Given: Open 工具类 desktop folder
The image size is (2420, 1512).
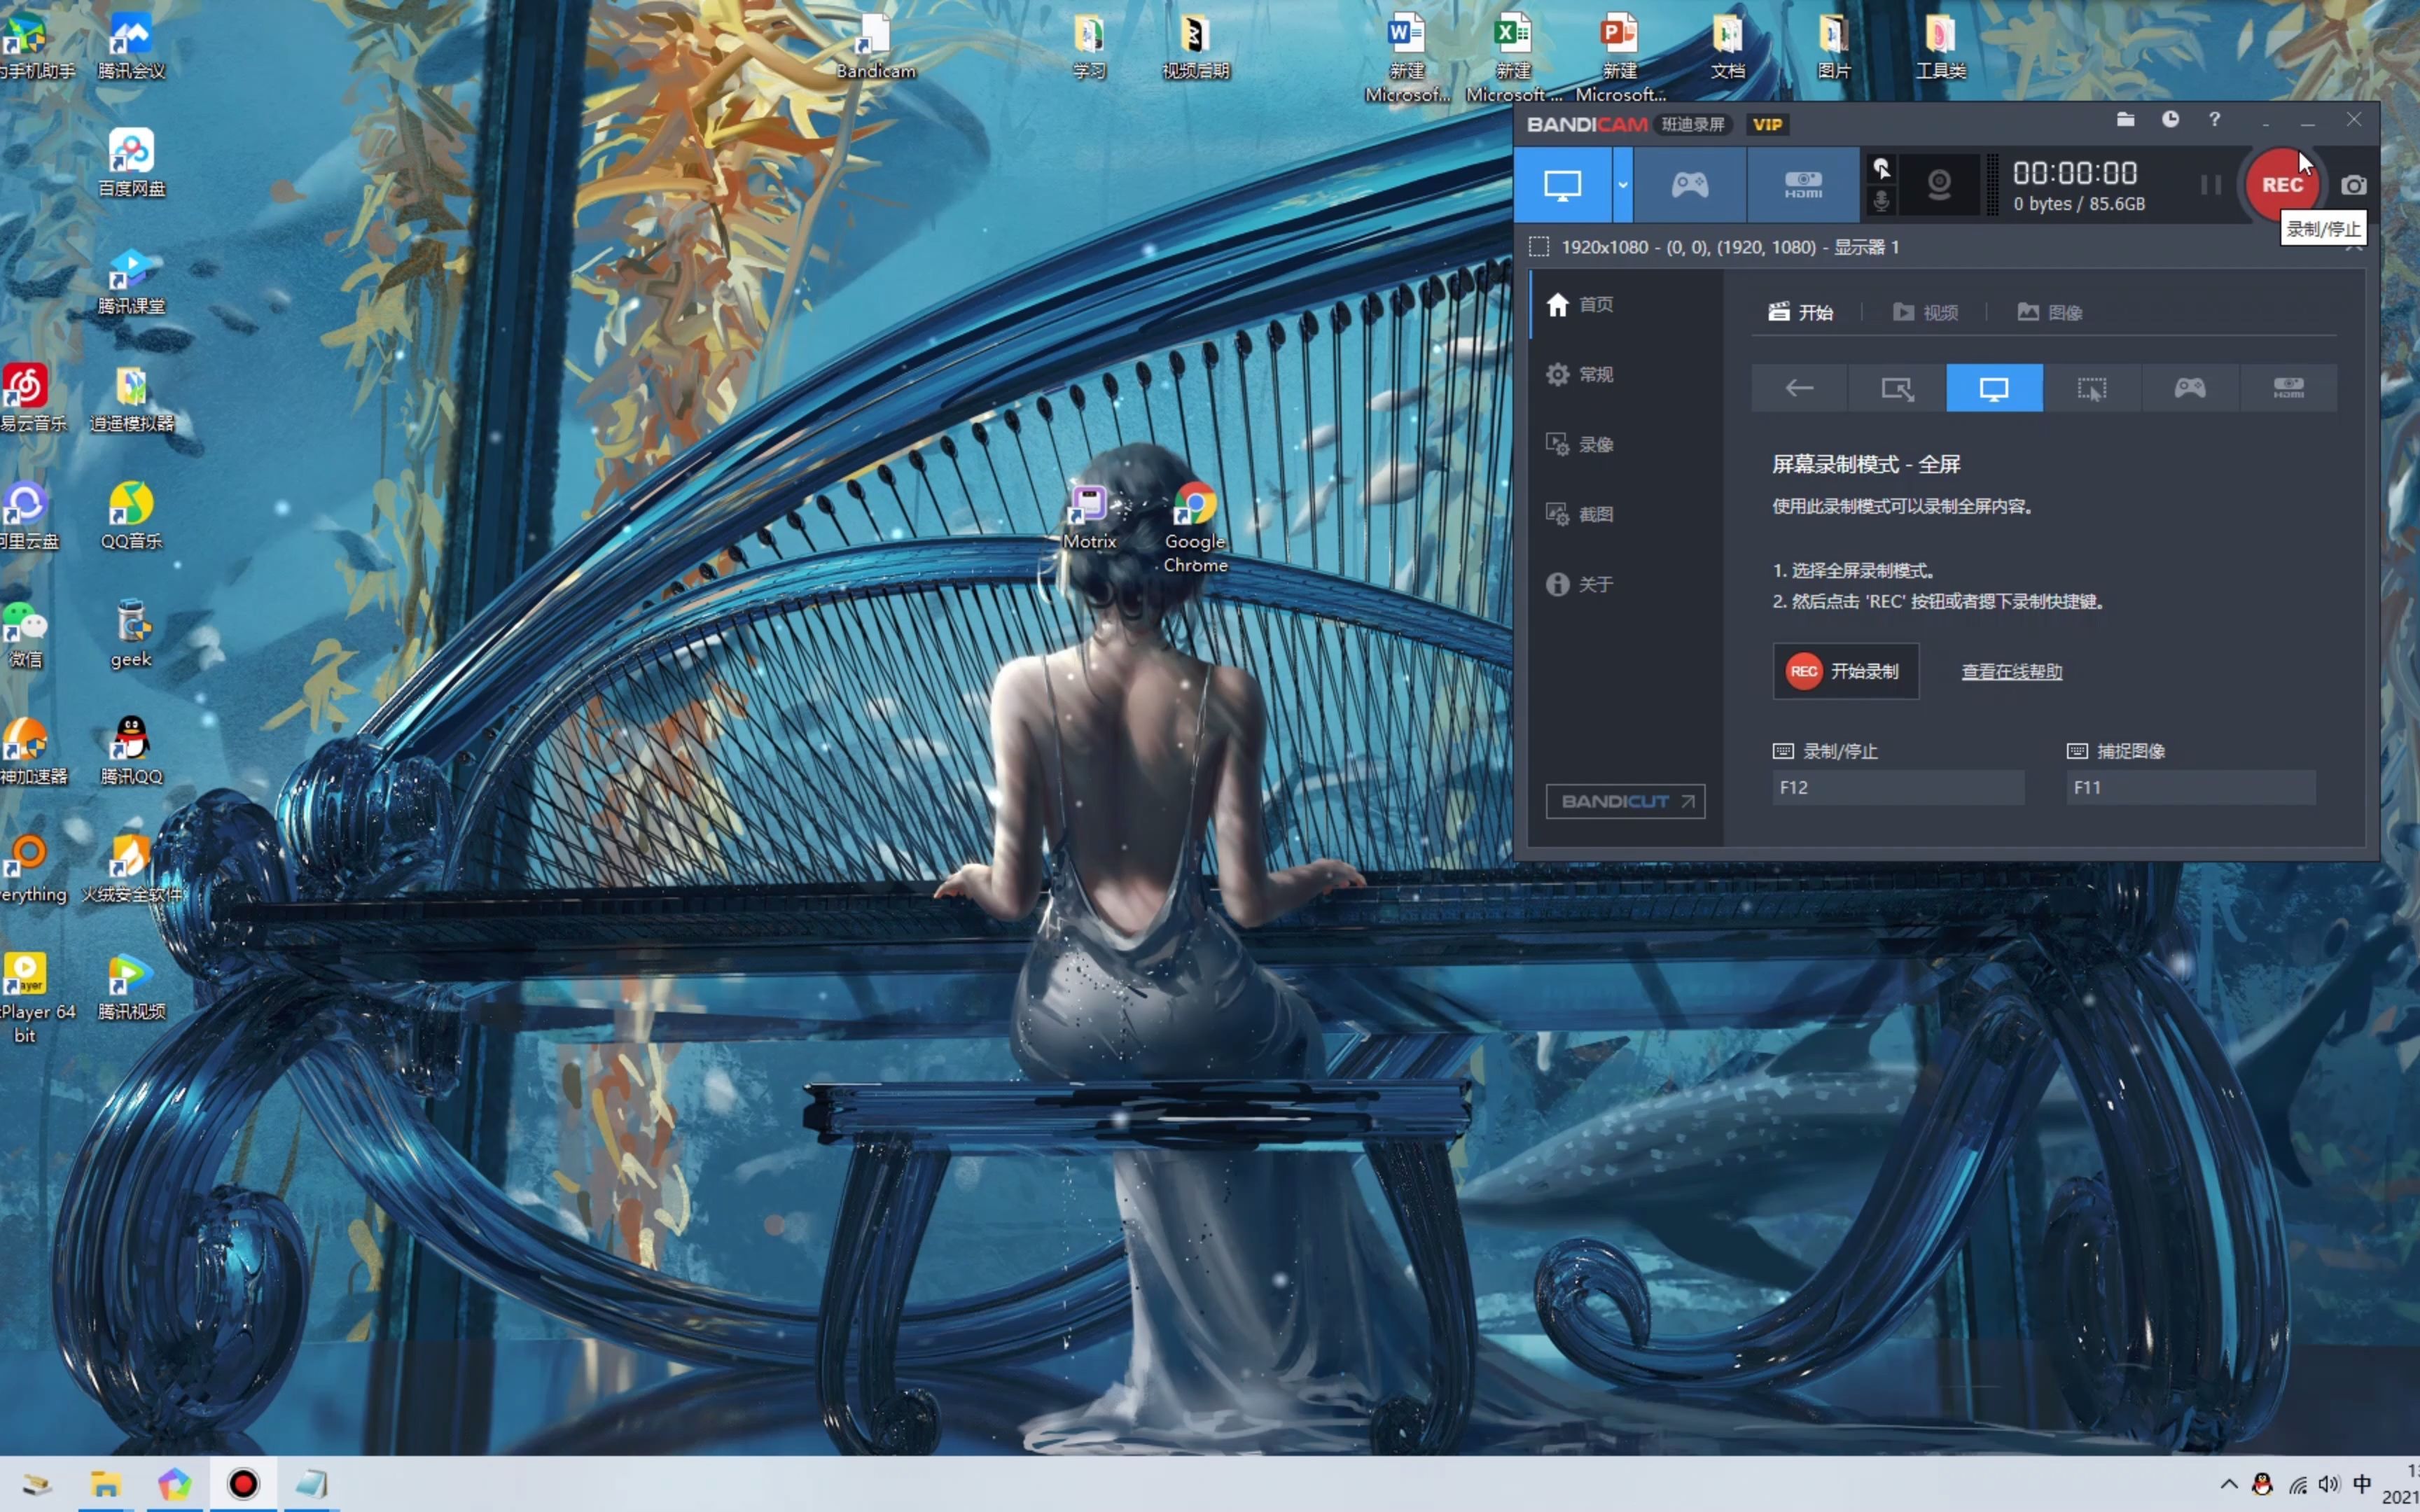Looking at the screenshot, I should 1940,46.
